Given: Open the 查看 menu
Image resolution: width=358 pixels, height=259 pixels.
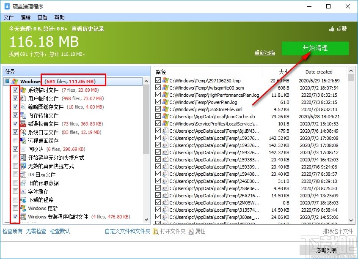Looking at the screenshot, I should (x=42, y=17).
